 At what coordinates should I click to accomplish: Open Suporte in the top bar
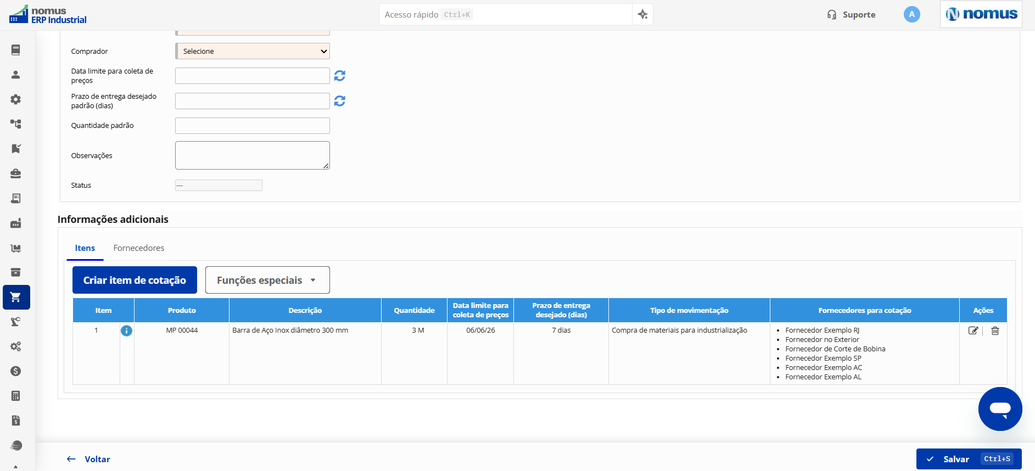(x=852, y=15)
